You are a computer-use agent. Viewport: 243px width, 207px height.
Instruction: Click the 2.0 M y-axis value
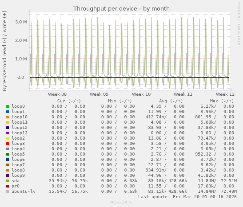(x=21, y=40)
